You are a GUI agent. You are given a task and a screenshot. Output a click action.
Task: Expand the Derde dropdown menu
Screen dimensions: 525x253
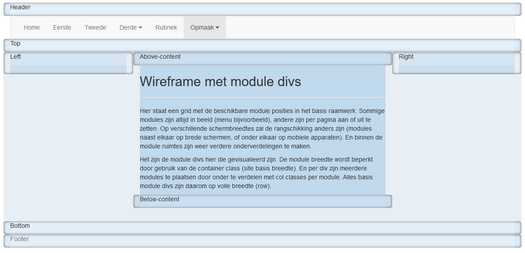coord(131,27)
